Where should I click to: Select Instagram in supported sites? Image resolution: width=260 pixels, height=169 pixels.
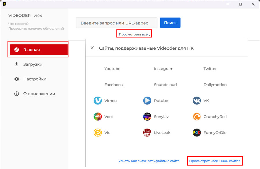tap(164, 69)
